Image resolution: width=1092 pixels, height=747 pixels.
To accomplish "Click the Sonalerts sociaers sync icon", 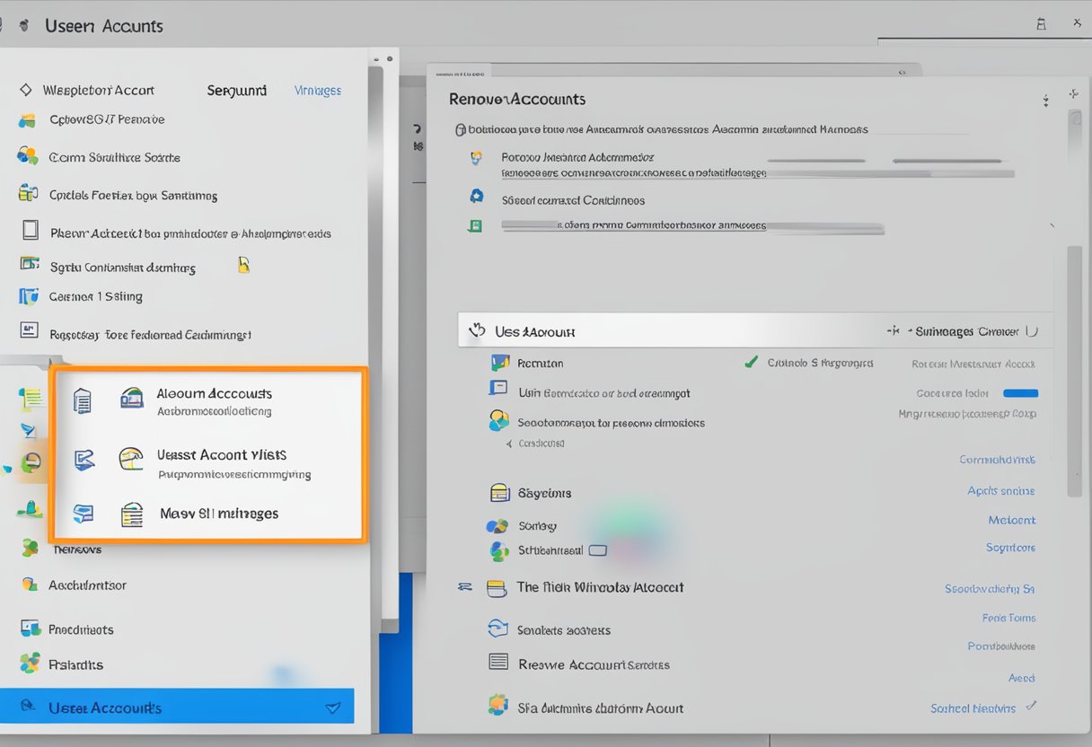I will [x=498, y=628].
